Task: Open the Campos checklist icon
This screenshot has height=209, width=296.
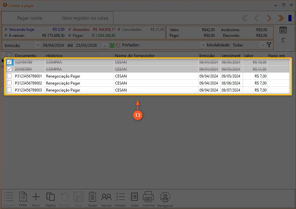Action: (120, 197)
